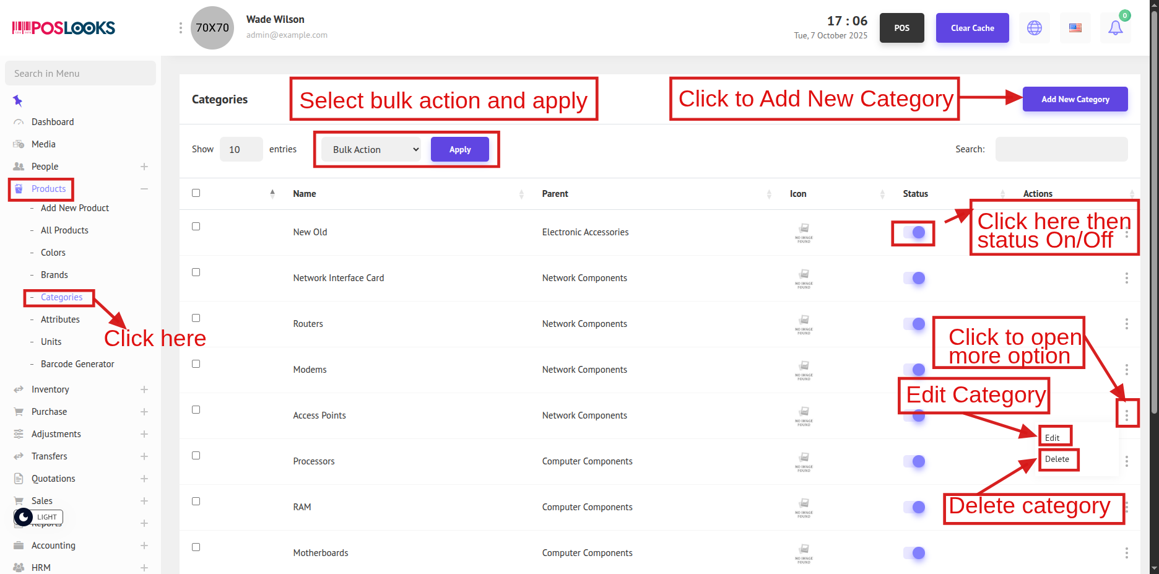Click the notification bell icon
This screenshot has width=1159, height=574.
click(x=1115, y=28)
